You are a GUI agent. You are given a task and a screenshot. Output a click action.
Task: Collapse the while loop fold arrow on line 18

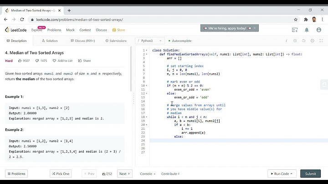point(146,117)
